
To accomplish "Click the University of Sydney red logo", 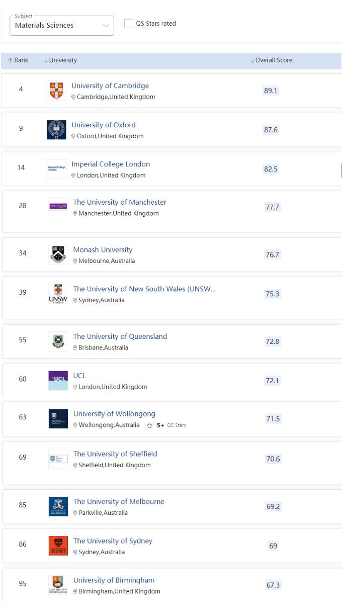I will [58, 546].
